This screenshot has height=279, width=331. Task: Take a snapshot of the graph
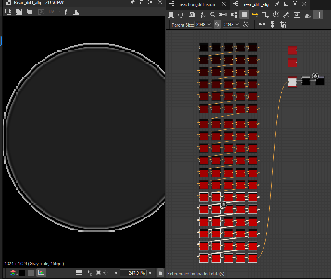[x=191, y=15]
